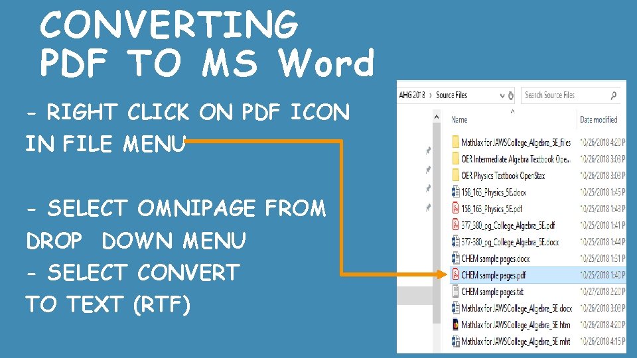Select folder name MathJax for JAWSCollege_Algebra_5E_files
The width and height of the screenshot is (637, 358).
(x=516, y=143)
